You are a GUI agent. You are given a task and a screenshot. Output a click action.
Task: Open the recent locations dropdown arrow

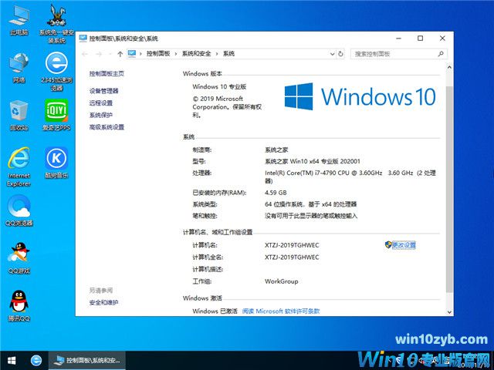(x=110, y=54)
